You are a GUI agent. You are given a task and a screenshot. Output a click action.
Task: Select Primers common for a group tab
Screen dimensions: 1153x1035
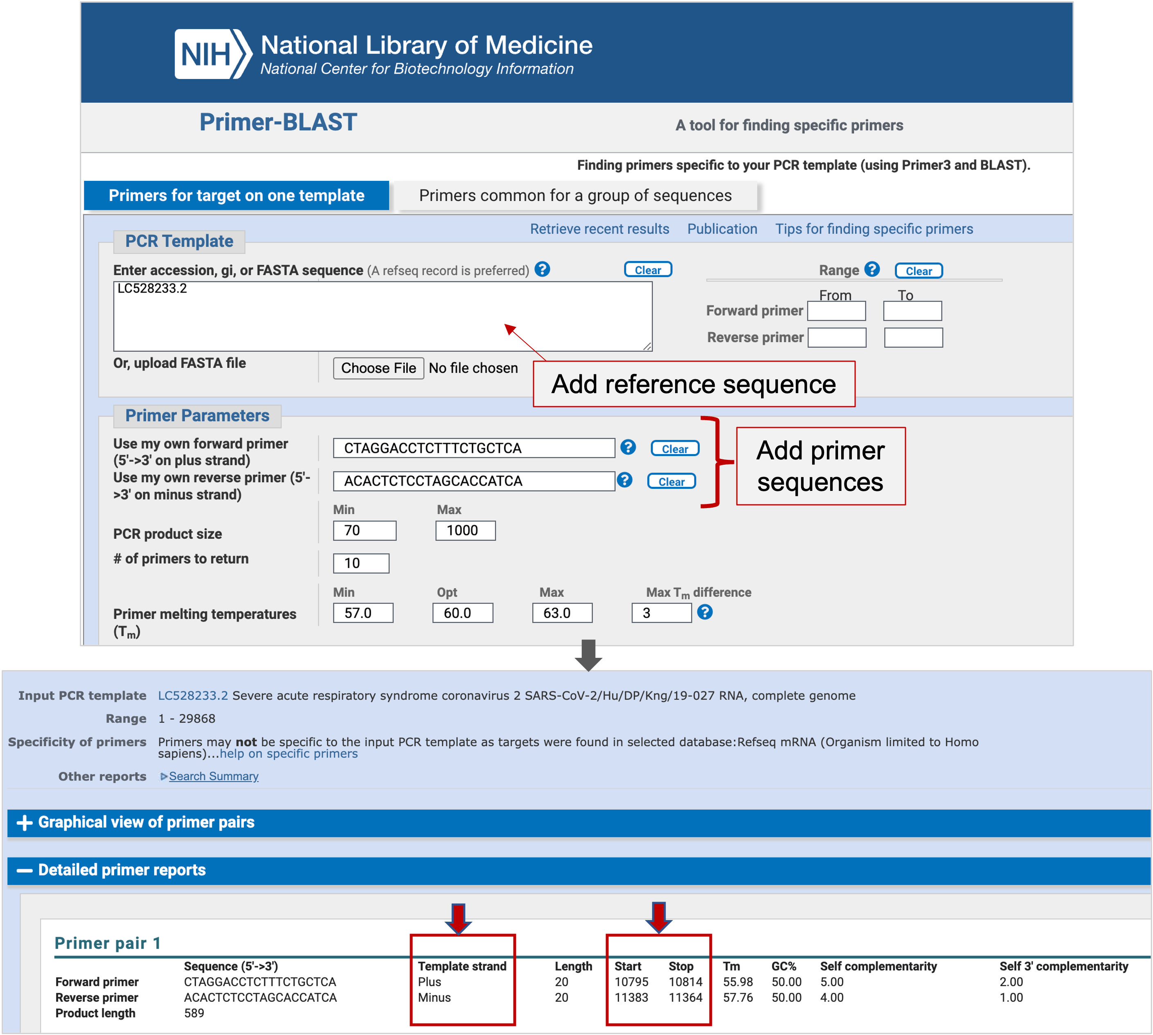pyautogui.click(x=575, y=196)
